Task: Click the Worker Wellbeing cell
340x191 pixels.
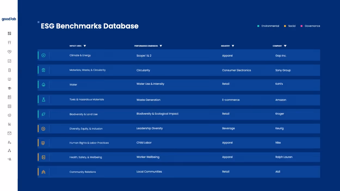Action: point(148,157)
